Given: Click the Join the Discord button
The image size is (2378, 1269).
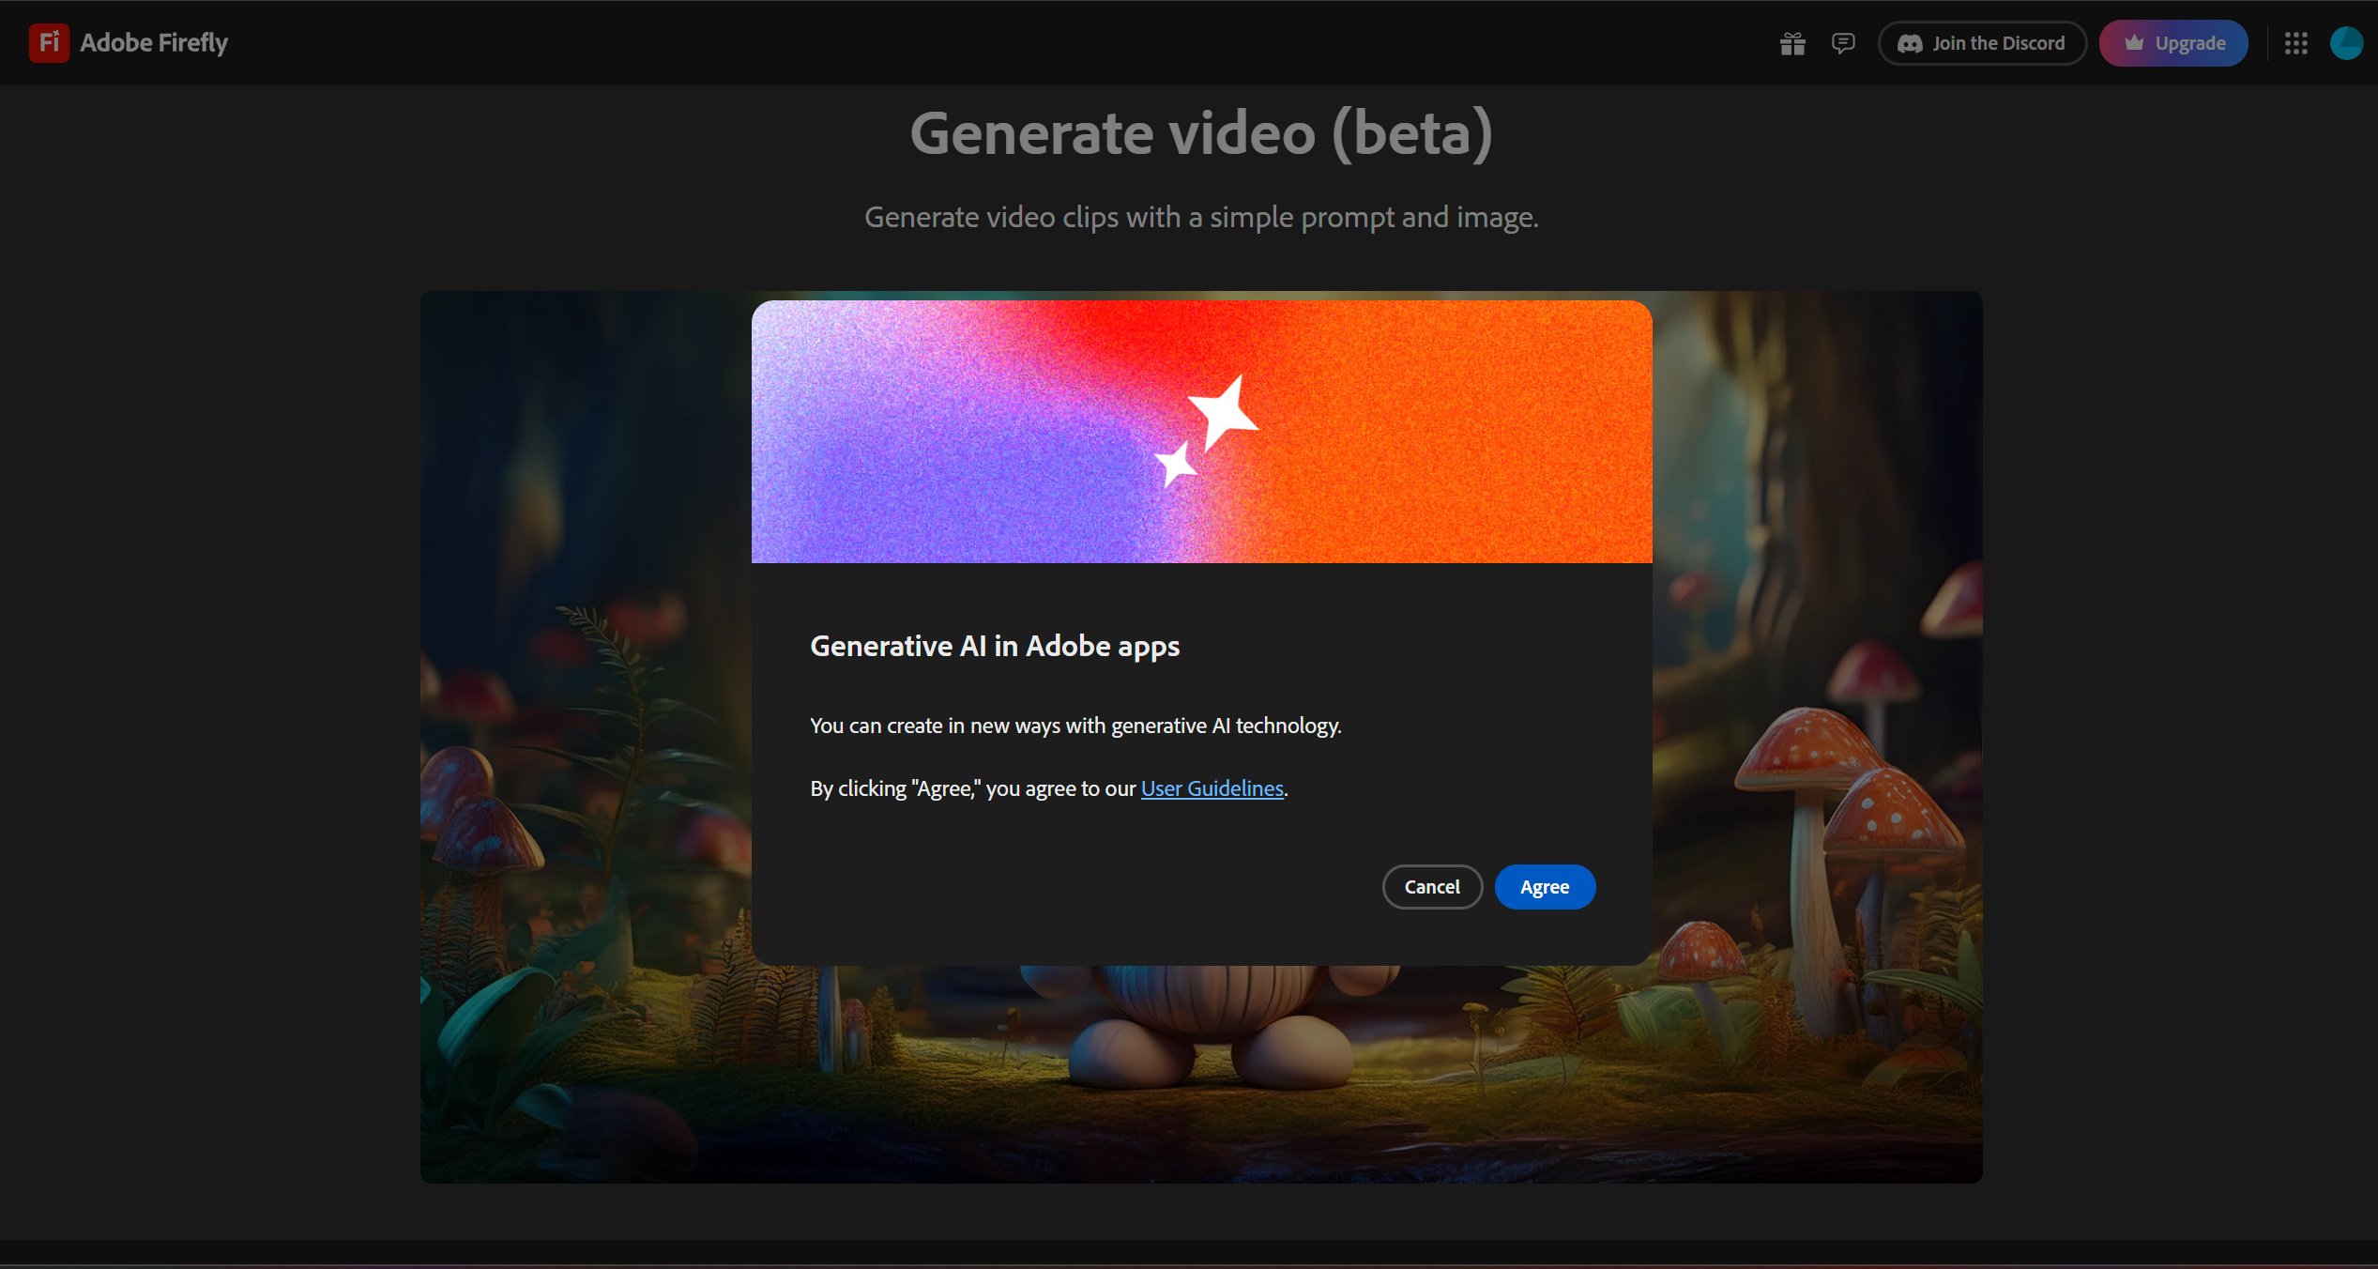Looking at the screenshot, I should coord(1997,43).
